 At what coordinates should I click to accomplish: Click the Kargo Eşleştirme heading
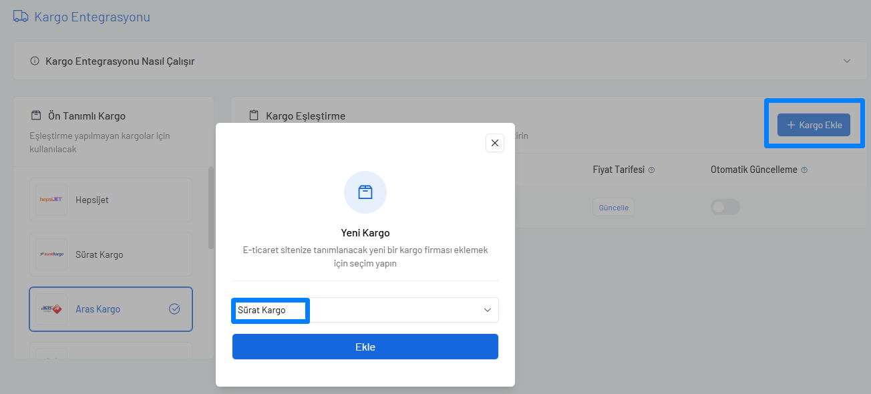[306, 116]
